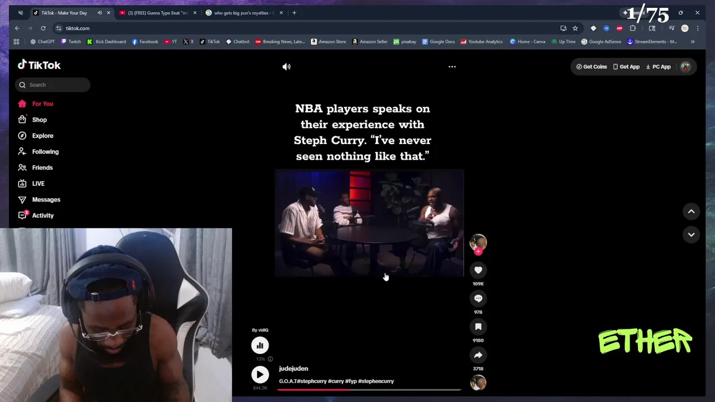
Task: Click the vidIQ play button
Action: (x=260, y=375)
